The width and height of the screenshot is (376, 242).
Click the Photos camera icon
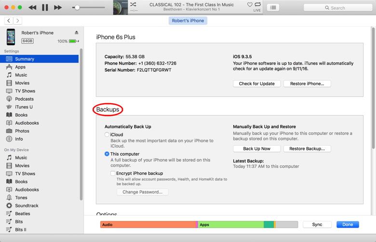click(x=9, y=131)
